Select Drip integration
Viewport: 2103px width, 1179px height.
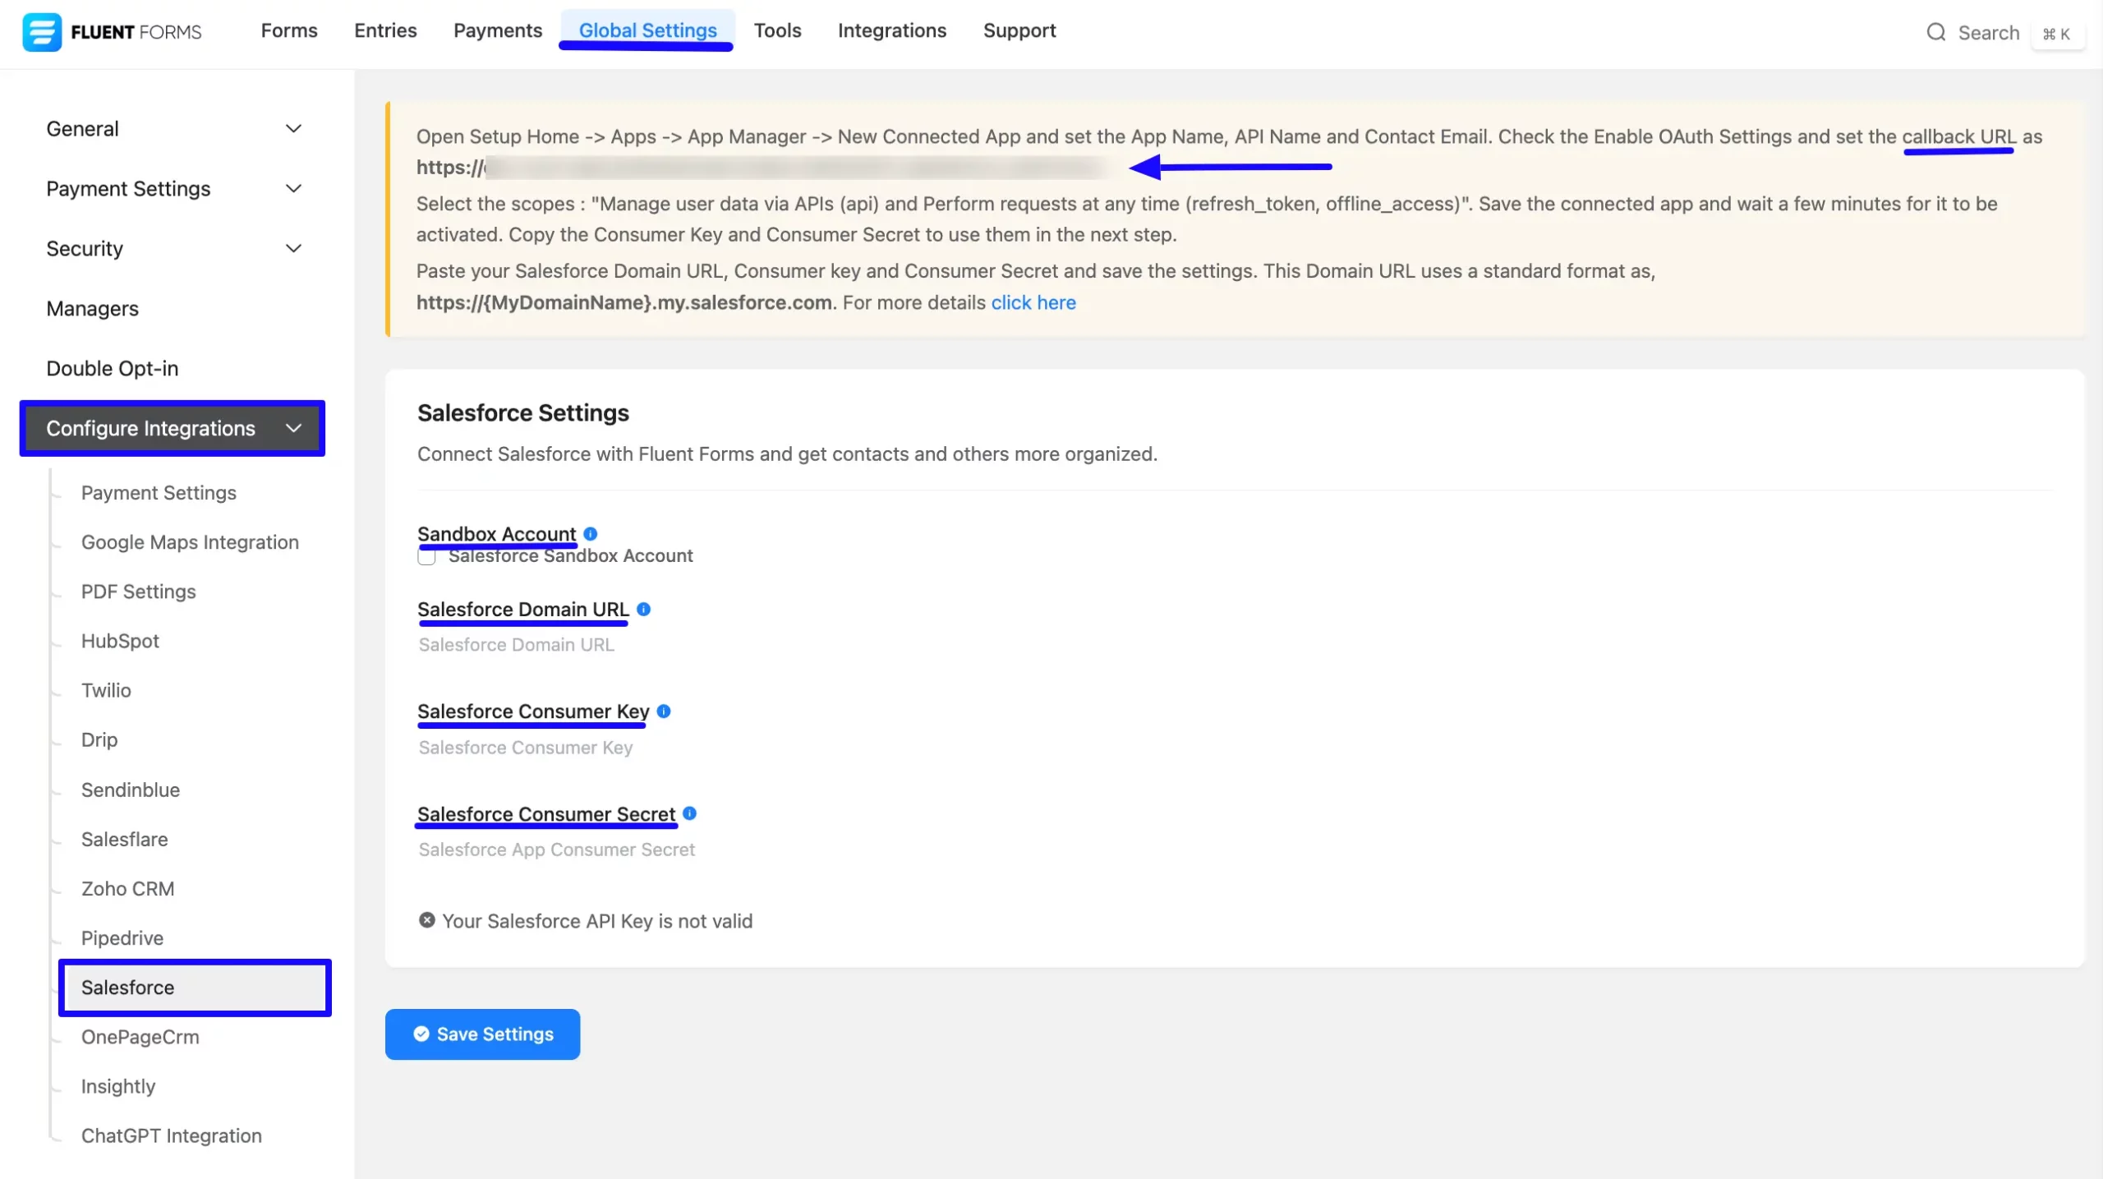pyautogui.click(x=99, y=739)
